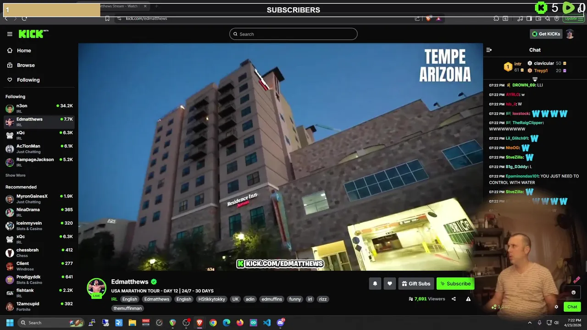Click the Brave shields icon

[x=428, y=18]
